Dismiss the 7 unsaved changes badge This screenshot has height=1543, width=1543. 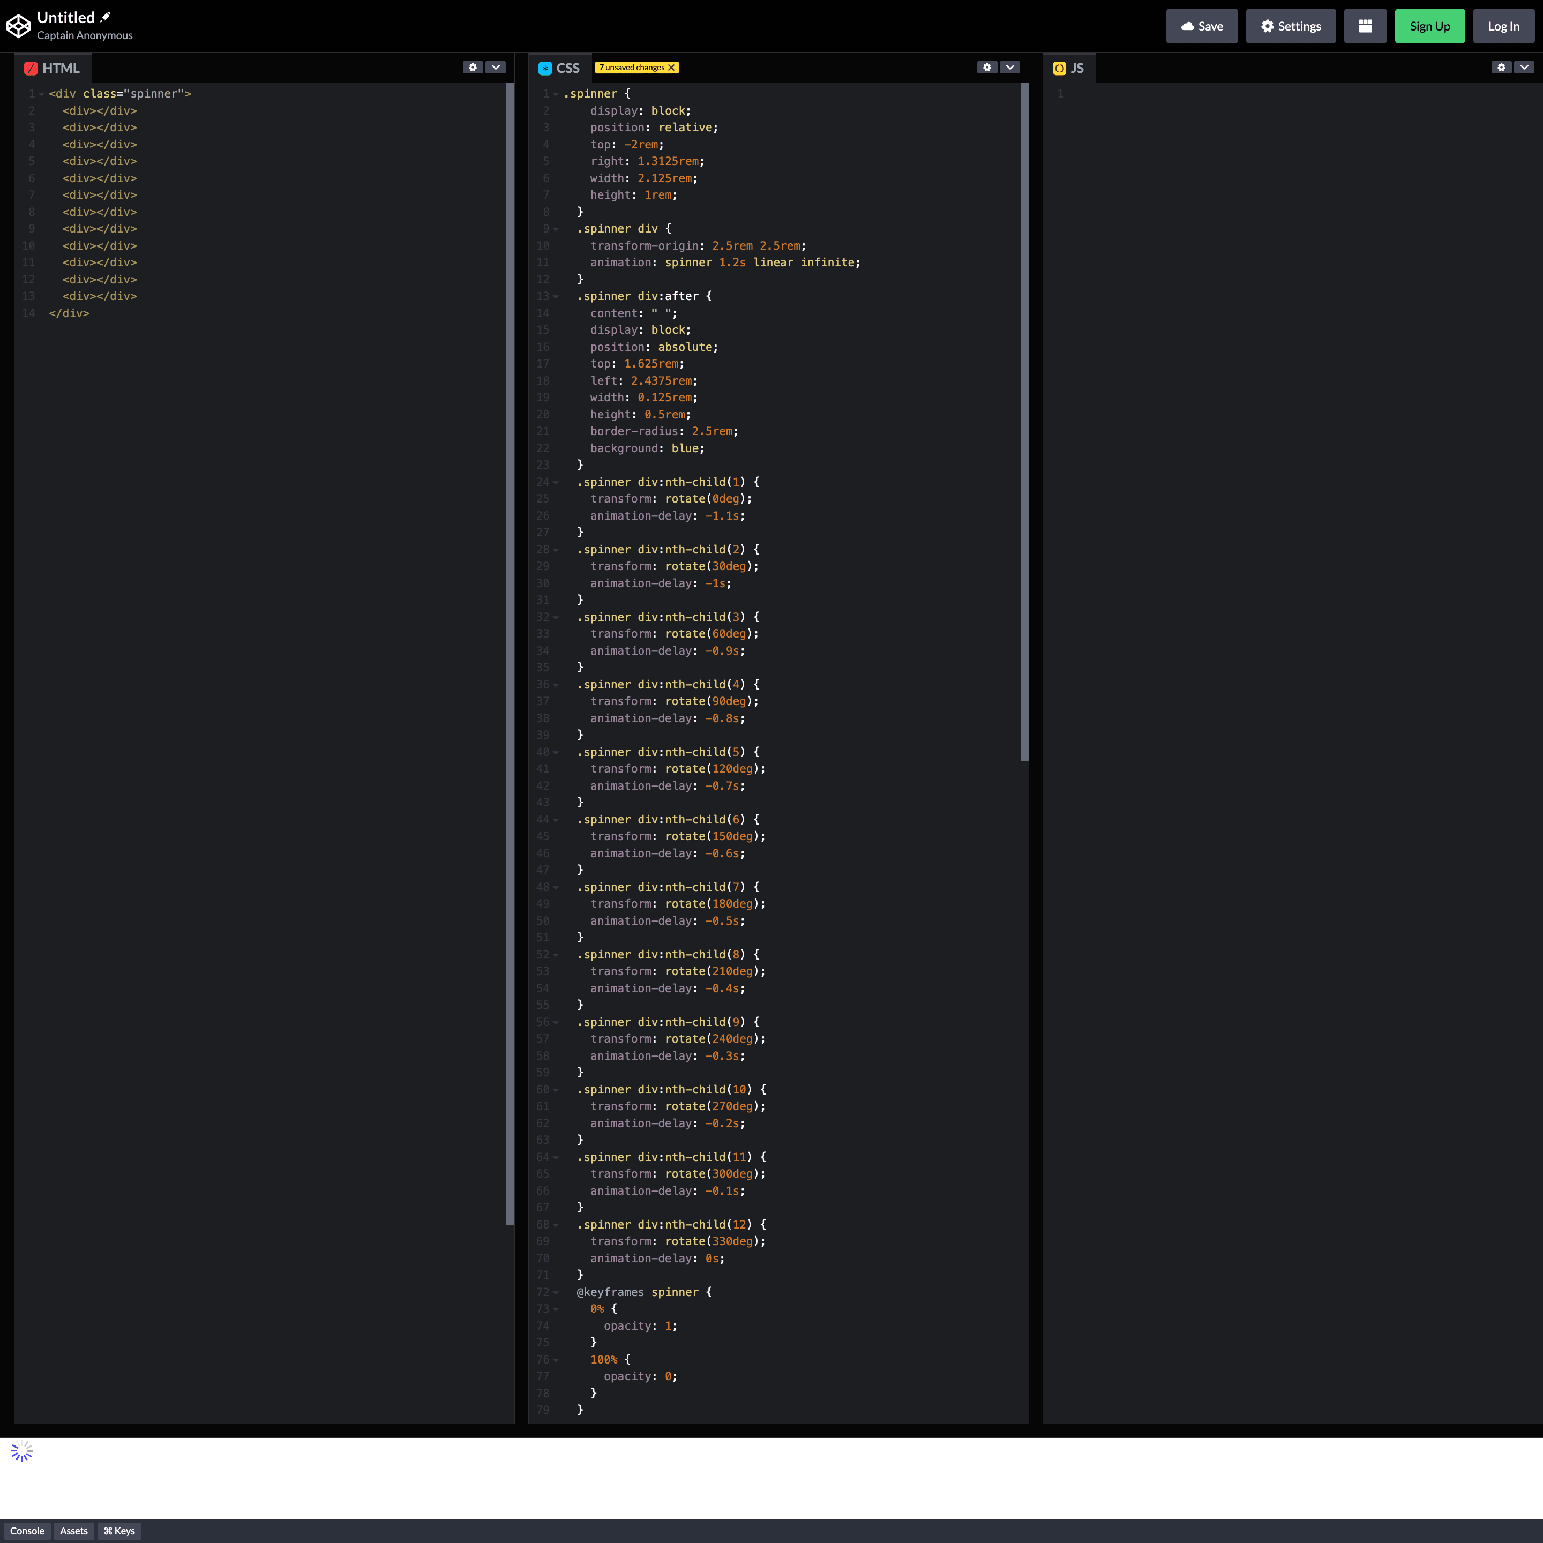[x=672, y=67]
